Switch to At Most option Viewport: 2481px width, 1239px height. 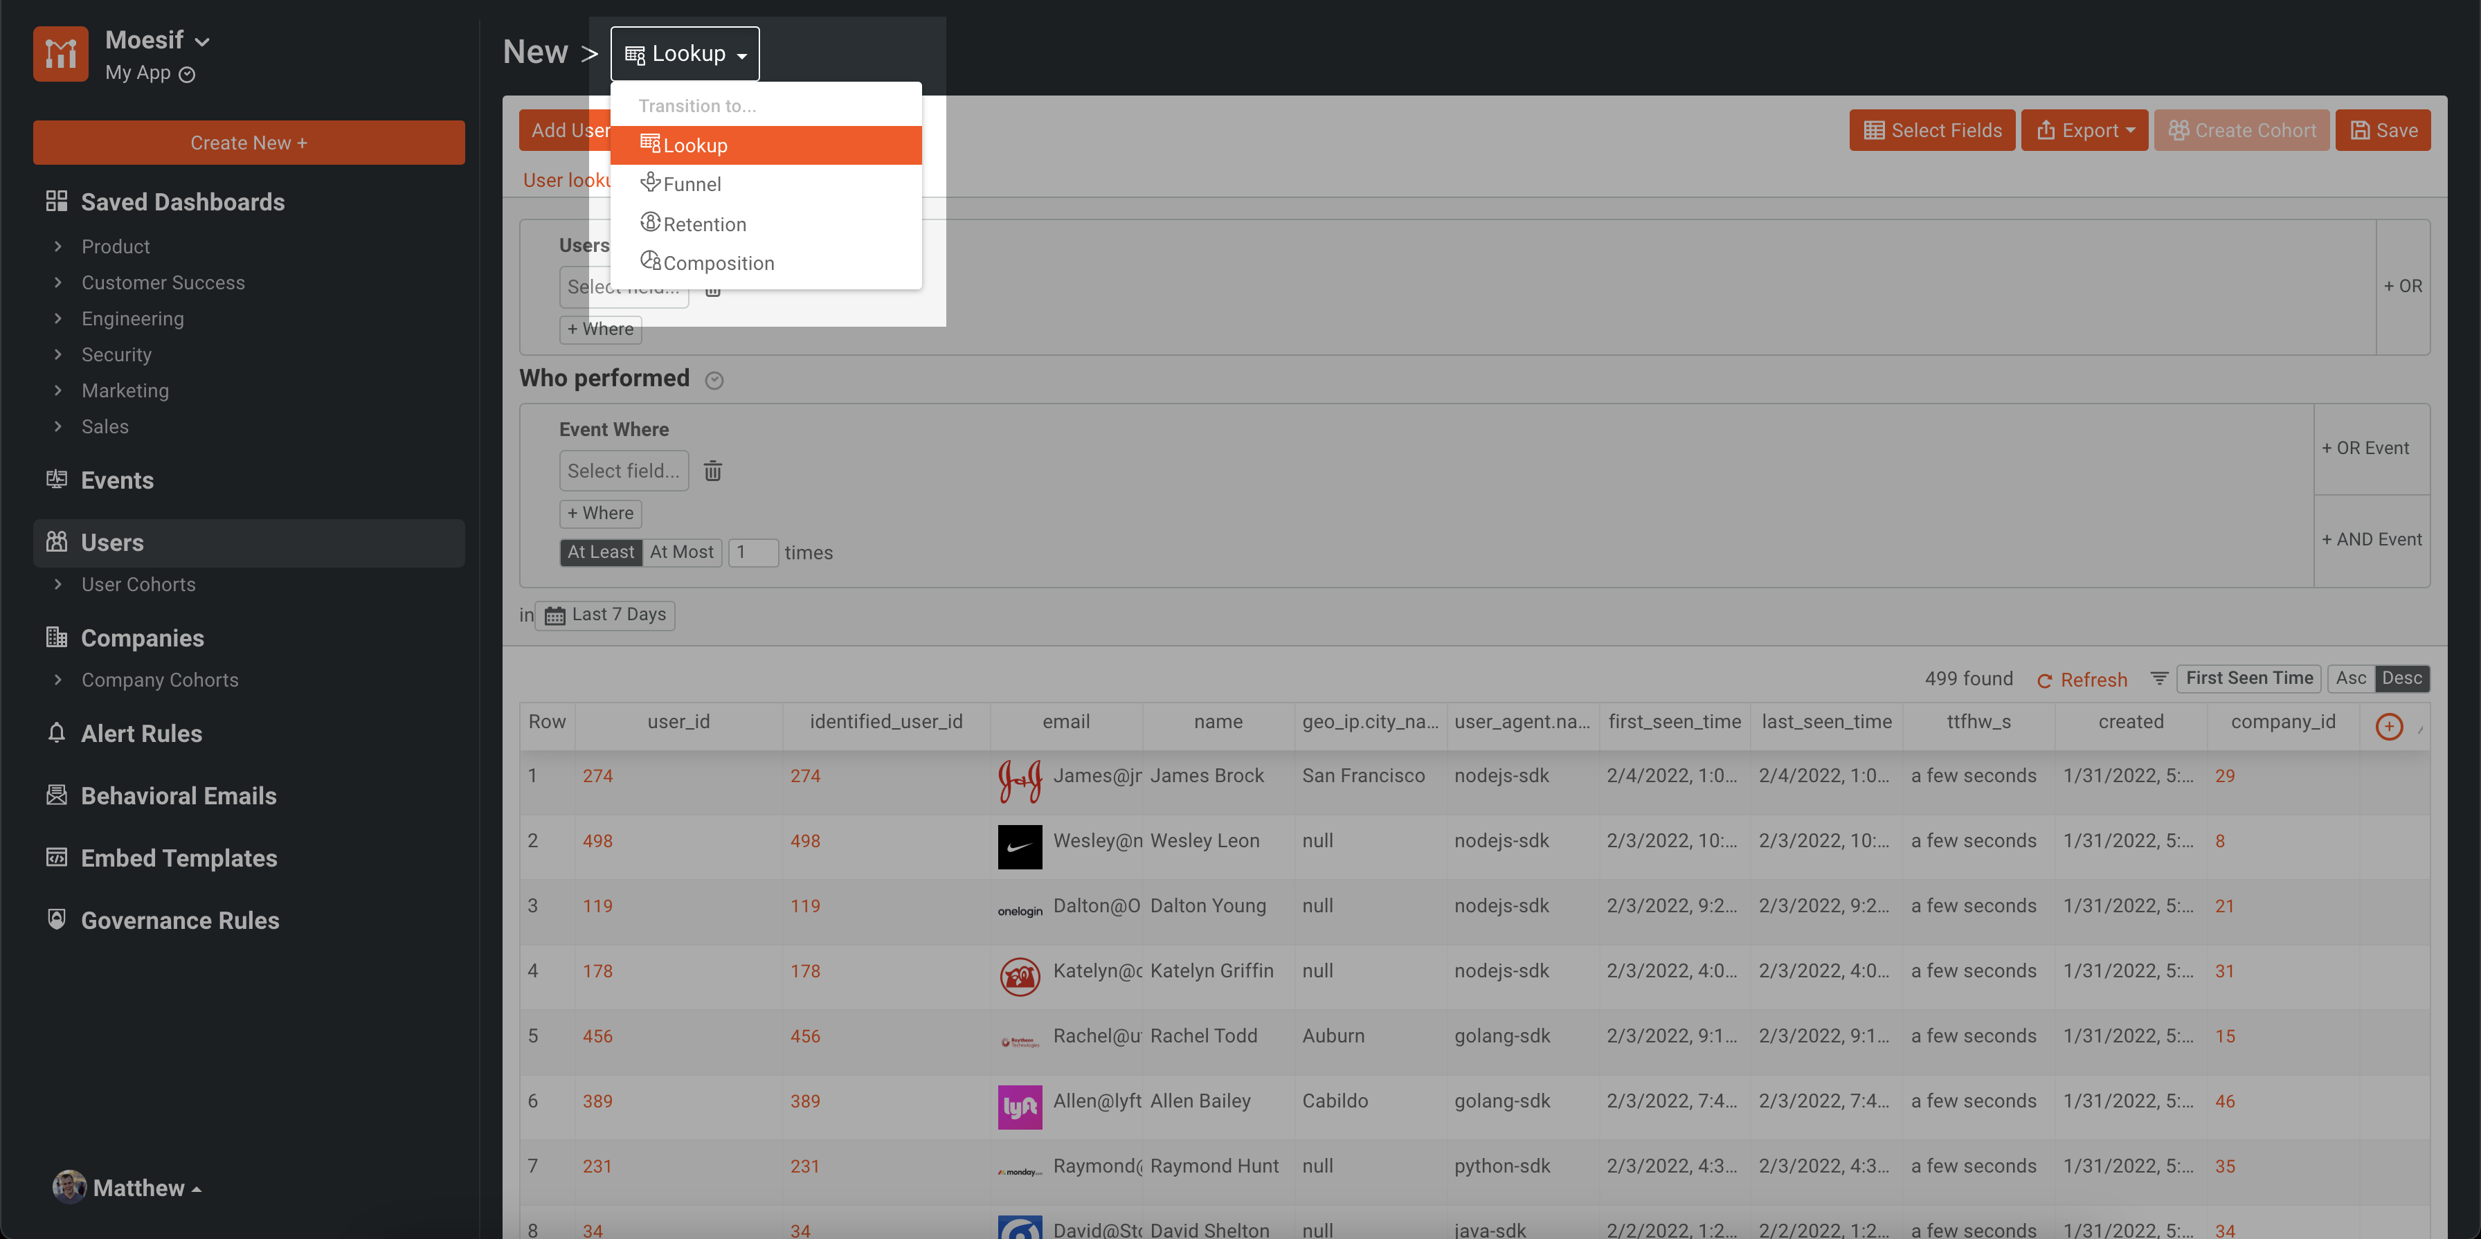point(681,552)
